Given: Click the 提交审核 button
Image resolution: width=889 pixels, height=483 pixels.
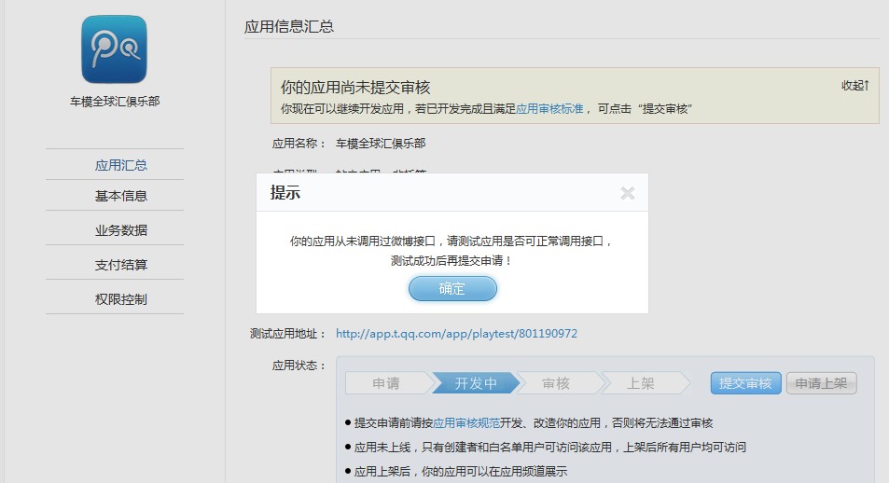Looking at the screenshot, I should pos(745,383).
